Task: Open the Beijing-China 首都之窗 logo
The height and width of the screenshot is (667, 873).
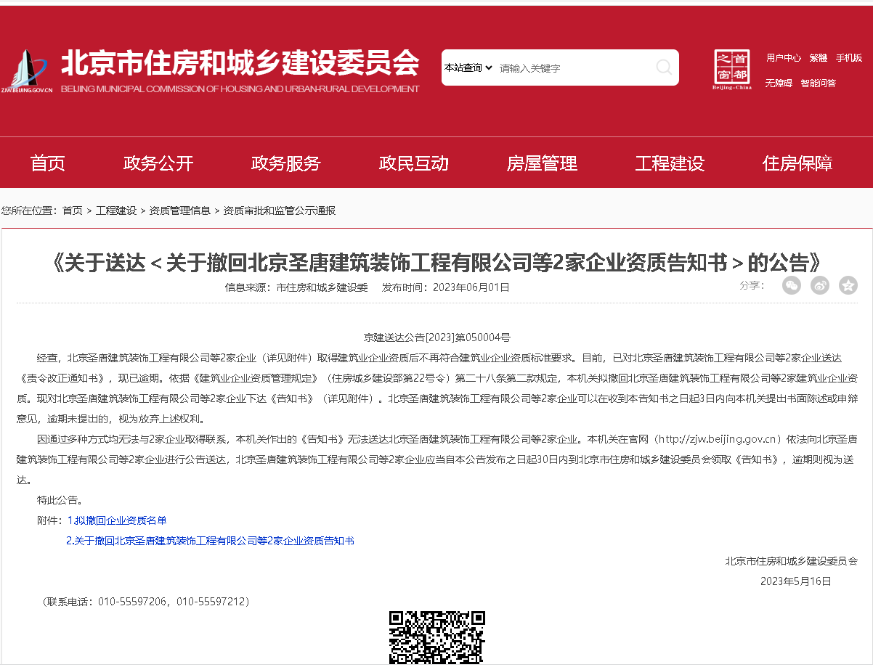Action: click(x=732, y=70)
